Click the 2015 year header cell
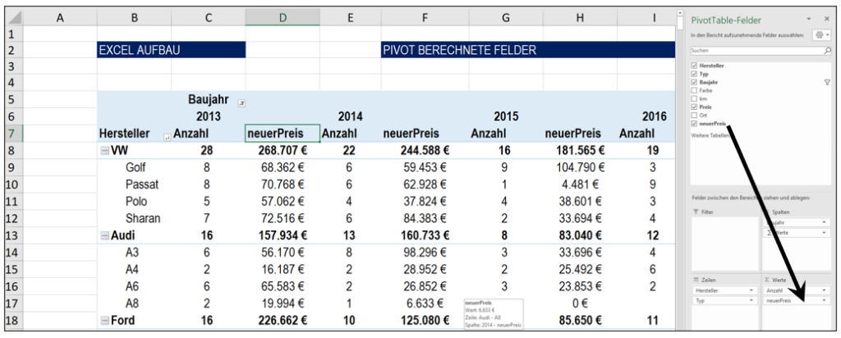The height and width of the screenshot is (338, 841). pyautogui.click(x=505, y=116)
